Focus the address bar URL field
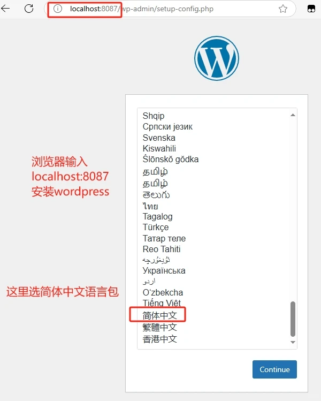 tap(170, 9)
